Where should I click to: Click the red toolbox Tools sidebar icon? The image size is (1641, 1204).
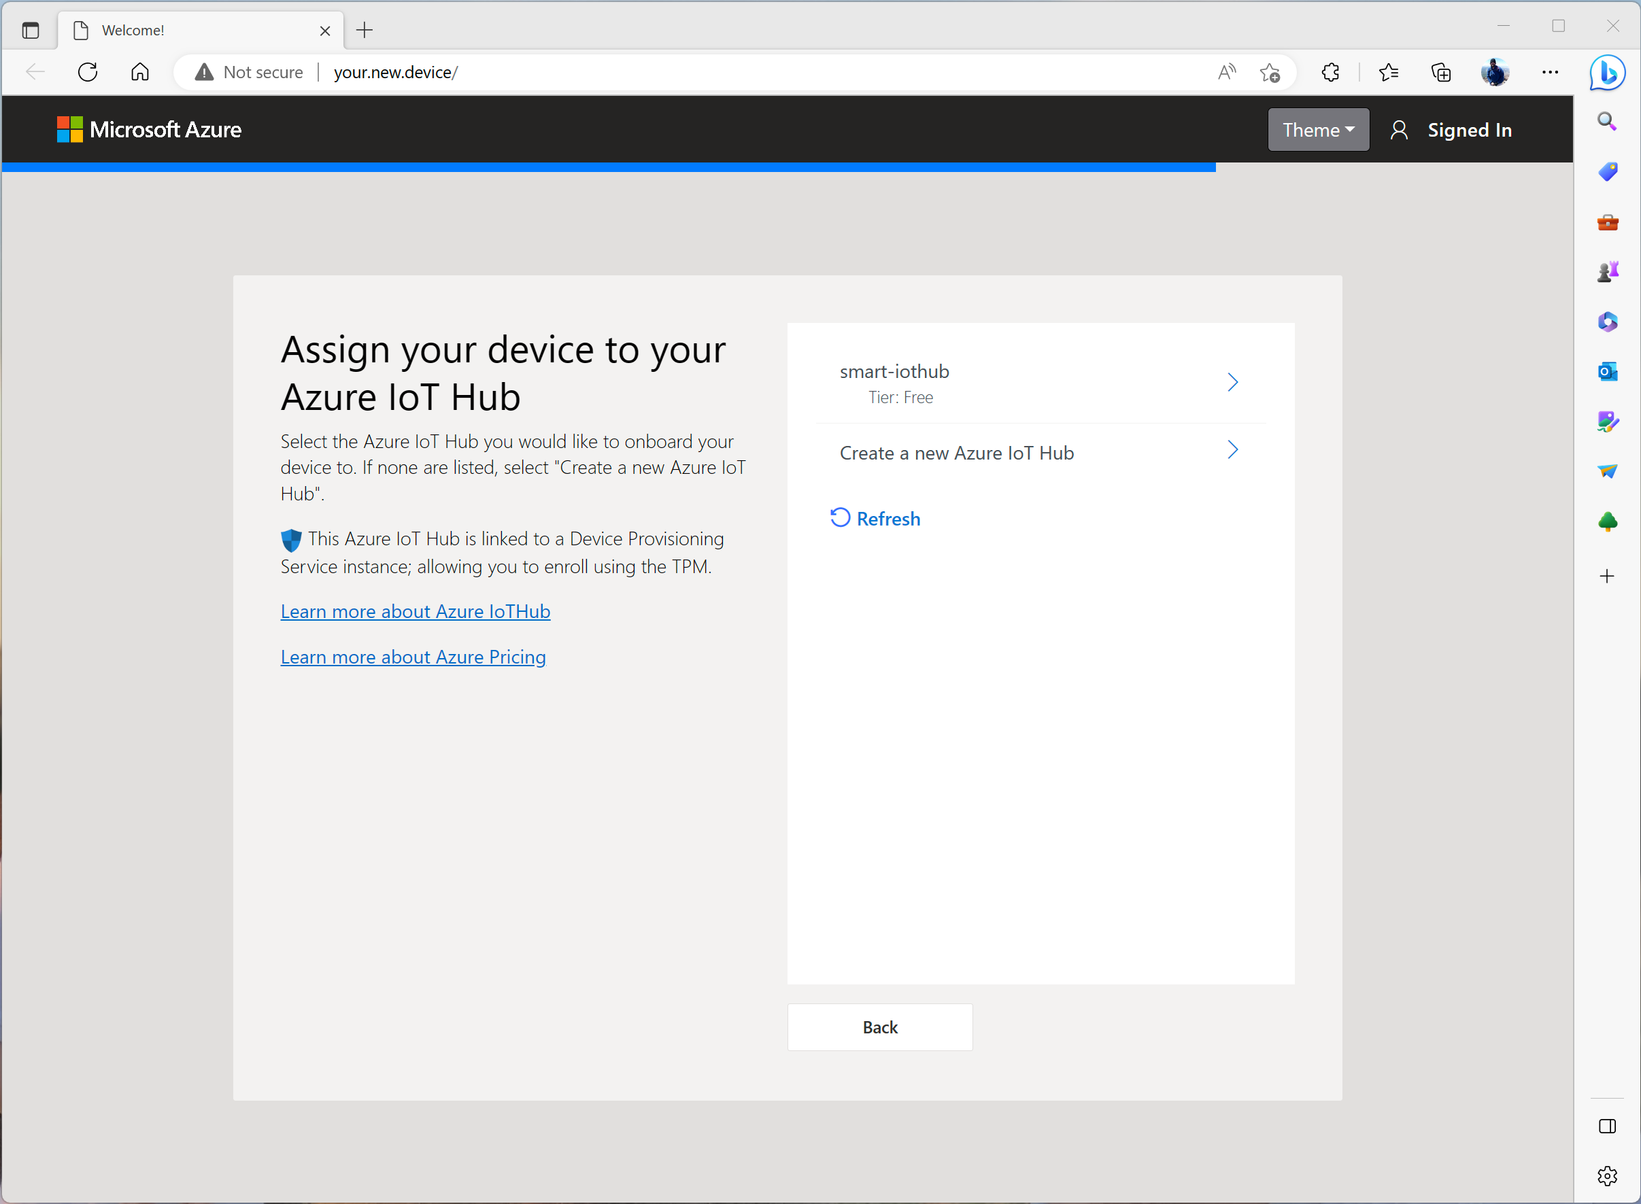pyautogui.click(x=1608, y=222)
